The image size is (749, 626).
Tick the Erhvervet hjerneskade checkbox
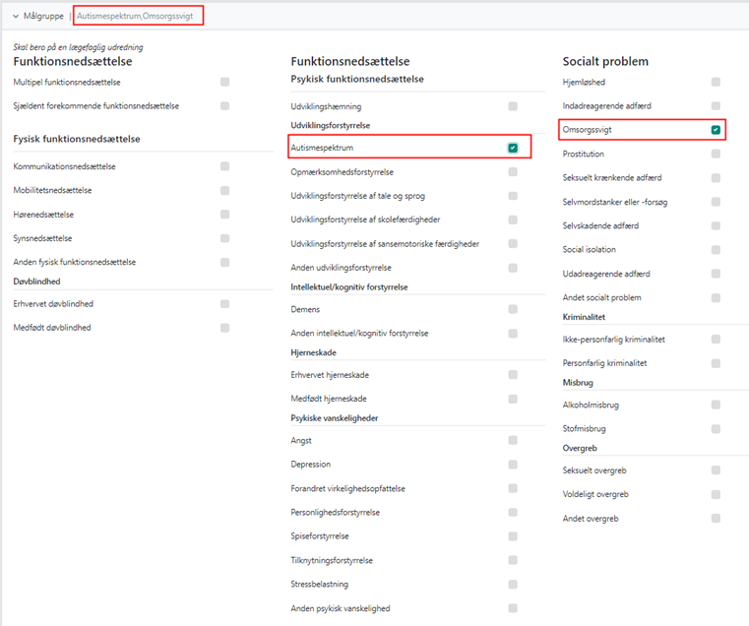(x=513, y=375)
